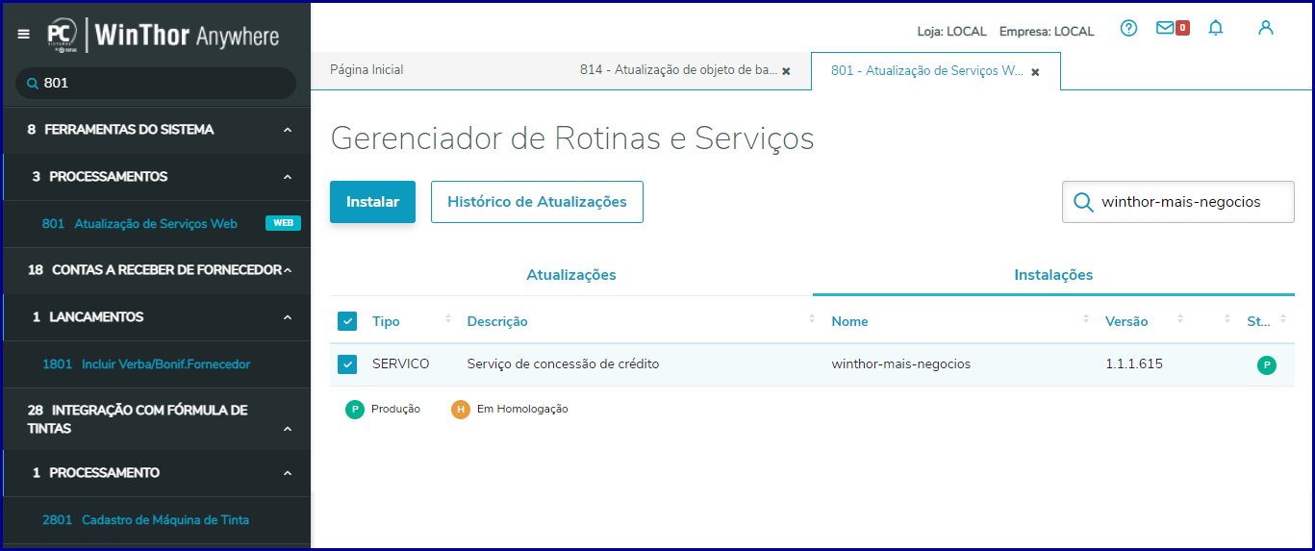Click the WinThor Anywhere title

point(188,36)
